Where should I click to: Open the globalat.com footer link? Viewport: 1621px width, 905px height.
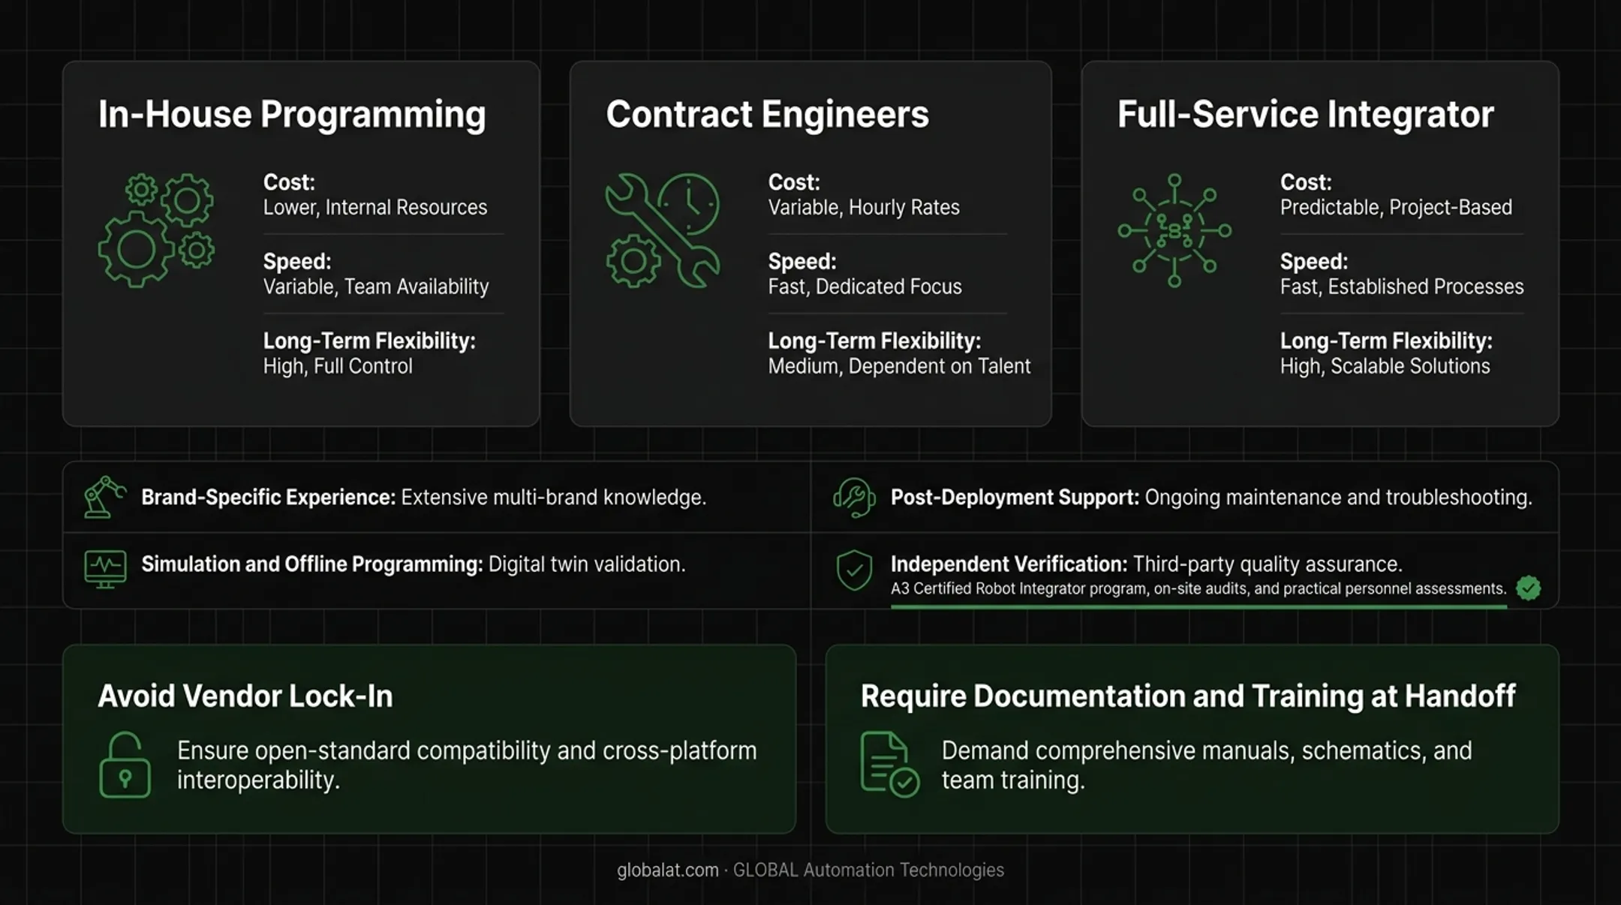(667, 870)
